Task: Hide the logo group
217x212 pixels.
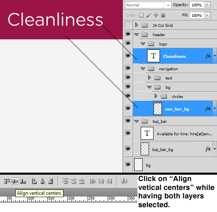Action: pyautogui.click(x=128, y=43)
